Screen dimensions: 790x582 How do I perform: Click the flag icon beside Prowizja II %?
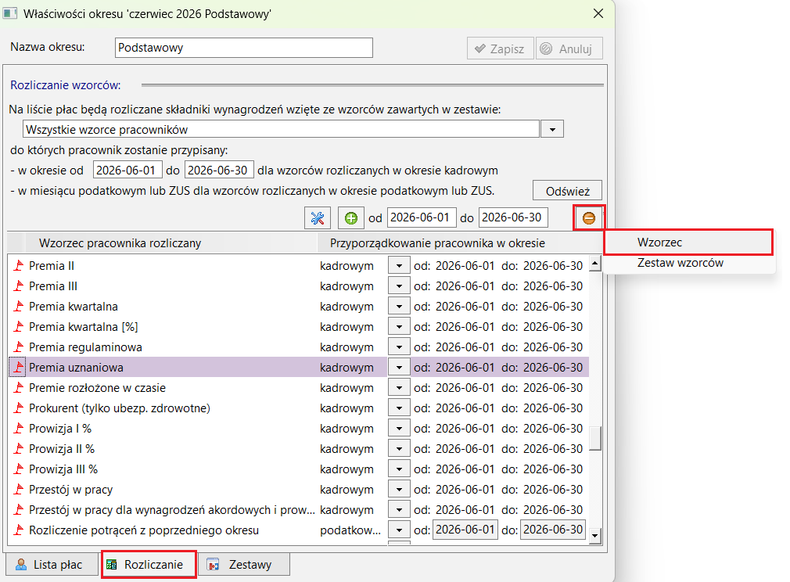pos(19,448)
